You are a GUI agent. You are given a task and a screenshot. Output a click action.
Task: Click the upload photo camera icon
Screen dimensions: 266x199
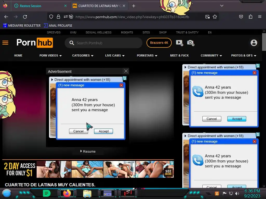[191, 43]
